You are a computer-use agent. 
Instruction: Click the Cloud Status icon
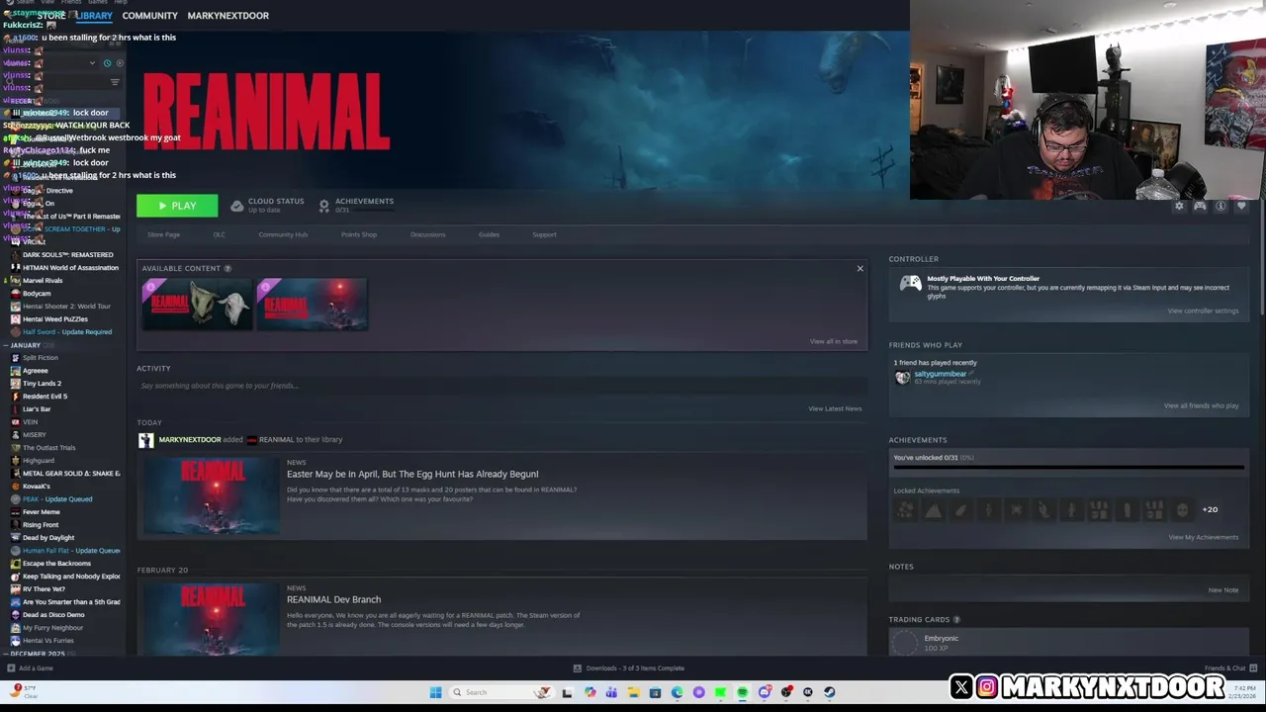(236, 206)
